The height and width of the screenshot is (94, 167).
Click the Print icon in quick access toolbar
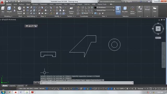(x=19, y=2)
